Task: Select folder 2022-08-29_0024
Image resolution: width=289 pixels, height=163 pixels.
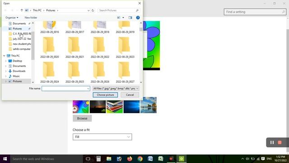Action: point(50,72)
